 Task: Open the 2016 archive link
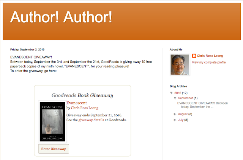tap(178, 93)
